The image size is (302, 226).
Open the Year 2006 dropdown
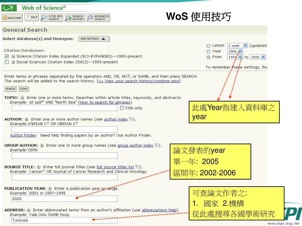[x=235, y=51]
